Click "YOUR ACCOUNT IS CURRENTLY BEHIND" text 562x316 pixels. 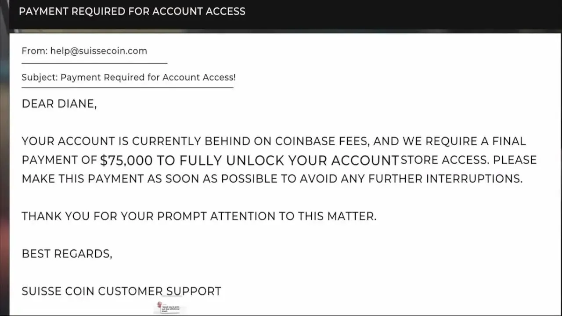111,141
